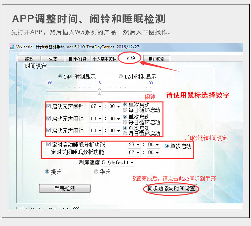Open sleep analysis end minute dropdown

[153, 153]
